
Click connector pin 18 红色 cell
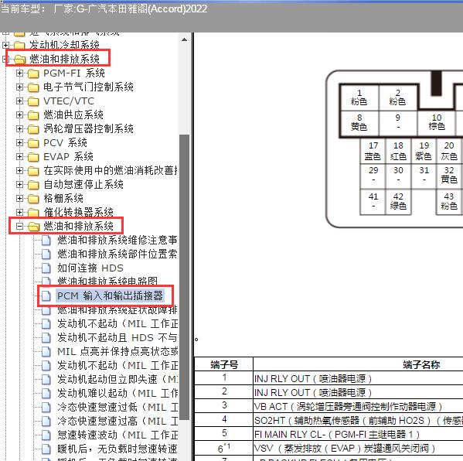coord(398,151)
